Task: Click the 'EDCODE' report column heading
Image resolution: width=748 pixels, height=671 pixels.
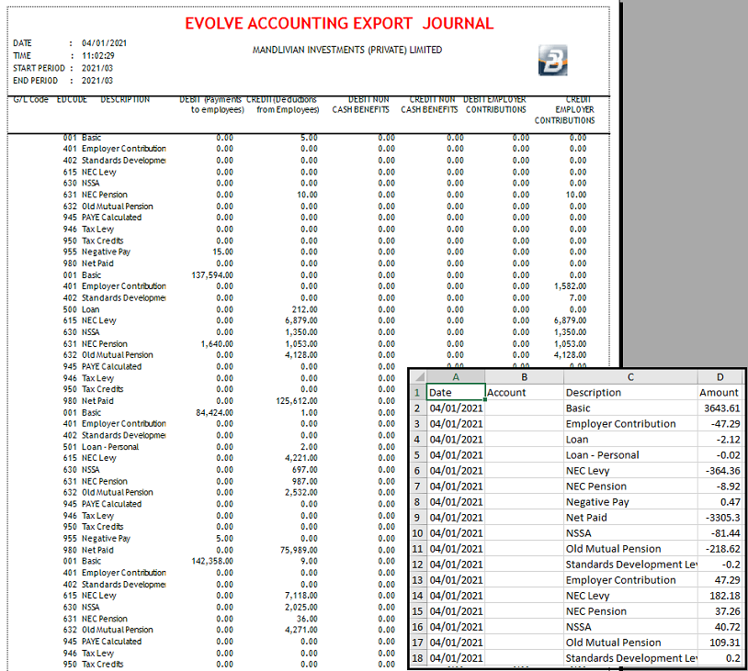Action: pos(72,100)
